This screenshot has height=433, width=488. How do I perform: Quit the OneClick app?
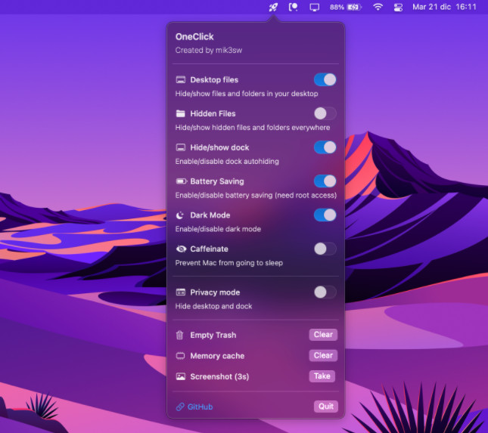326,407
